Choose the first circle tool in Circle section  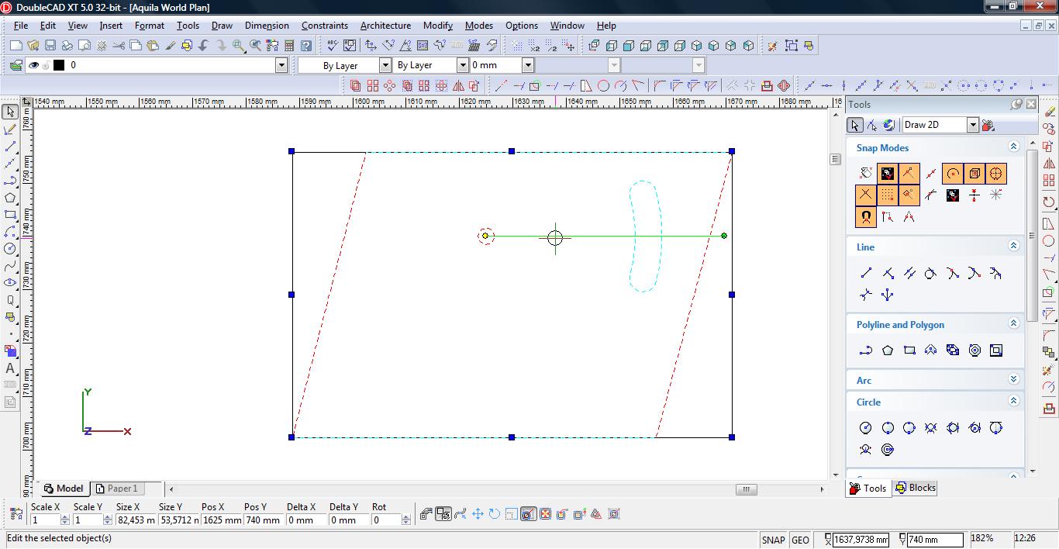[866, 428]
